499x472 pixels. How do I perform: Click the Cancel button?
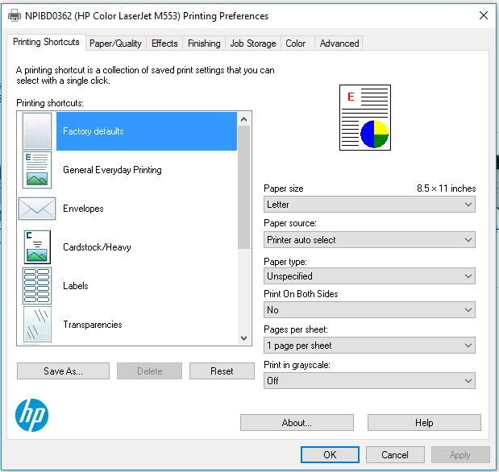(x=395, y=455)
